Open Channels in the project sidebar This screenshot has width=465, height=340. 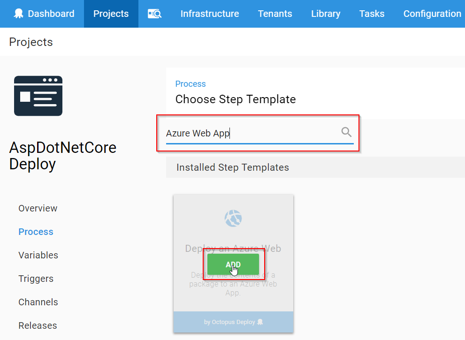point(38,302)
